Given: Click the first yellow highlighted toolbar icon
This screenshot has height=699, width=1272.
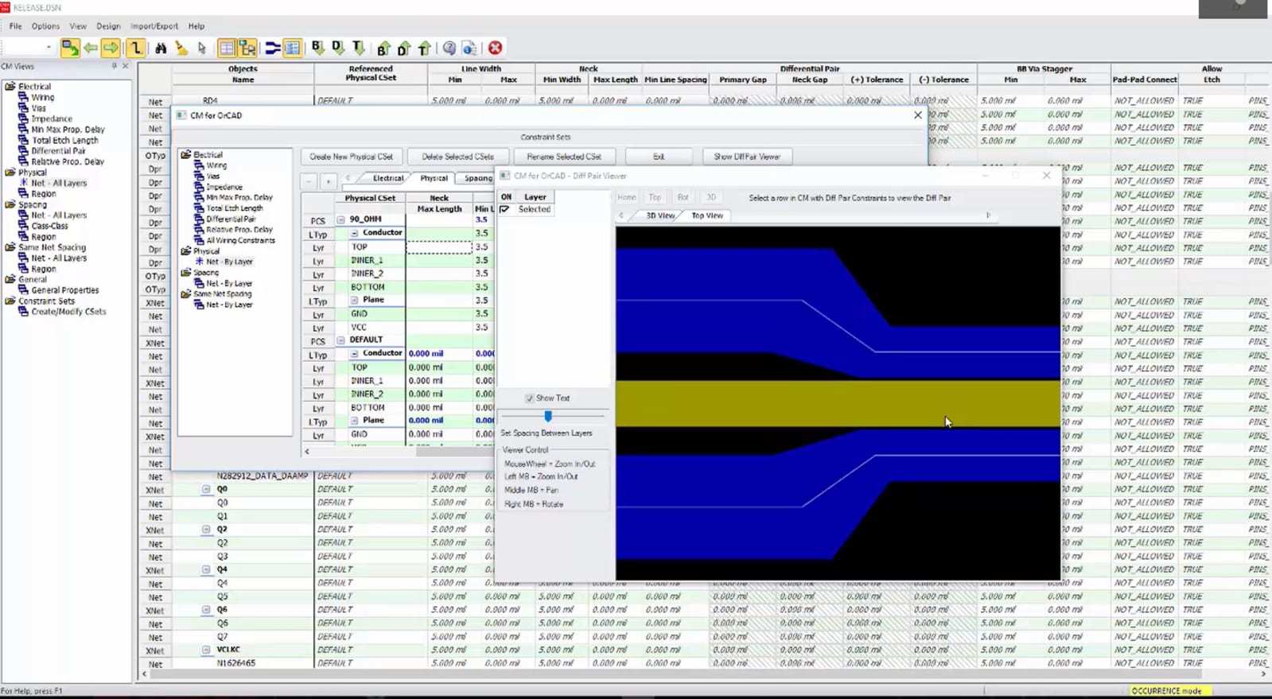Looking at the screenshot, I should coord(70,49).
